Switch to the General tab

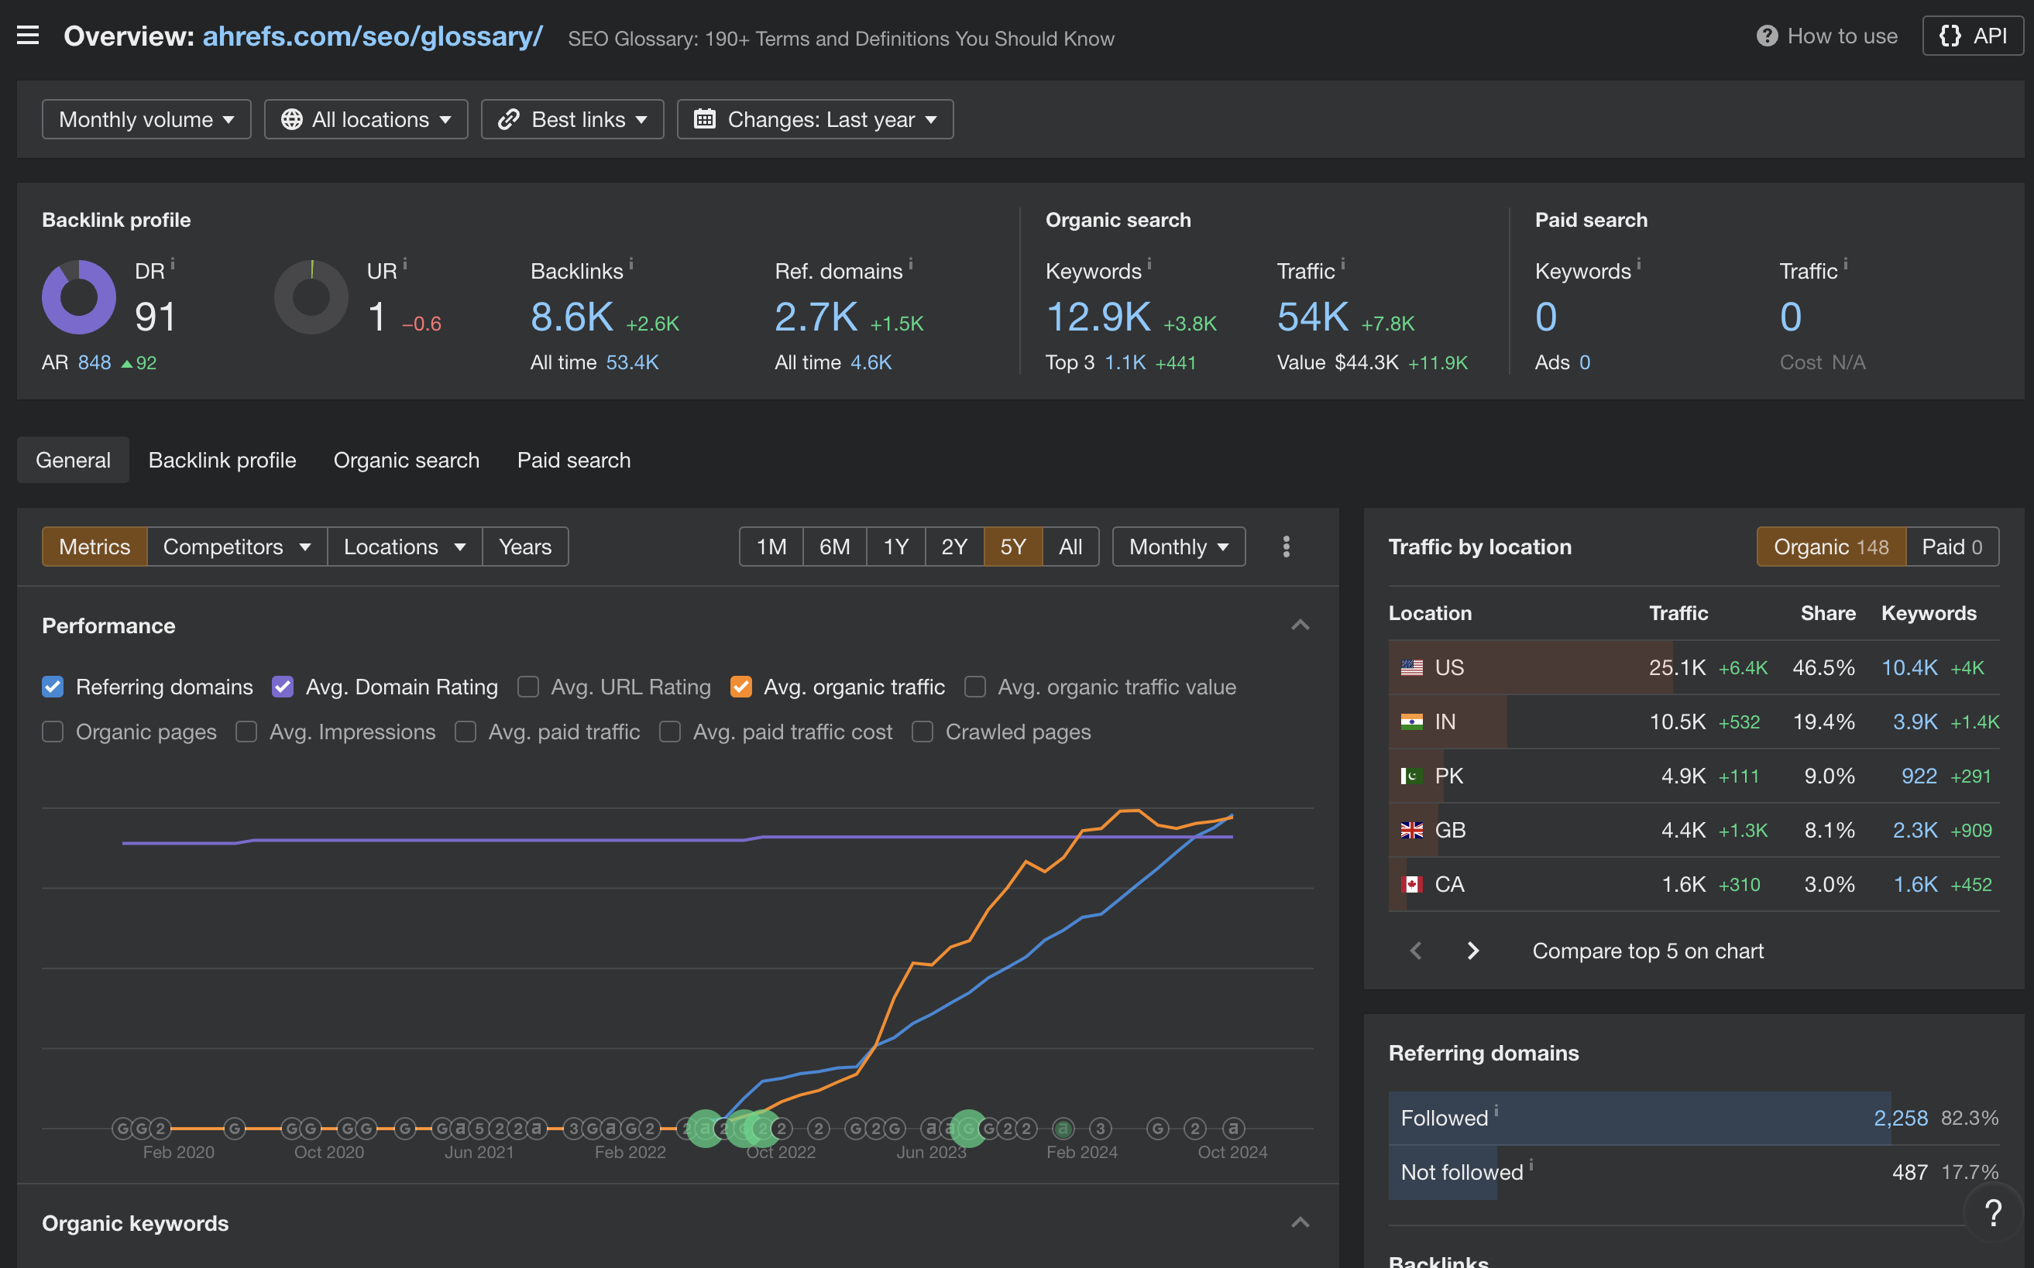click(x=73, y=460)
